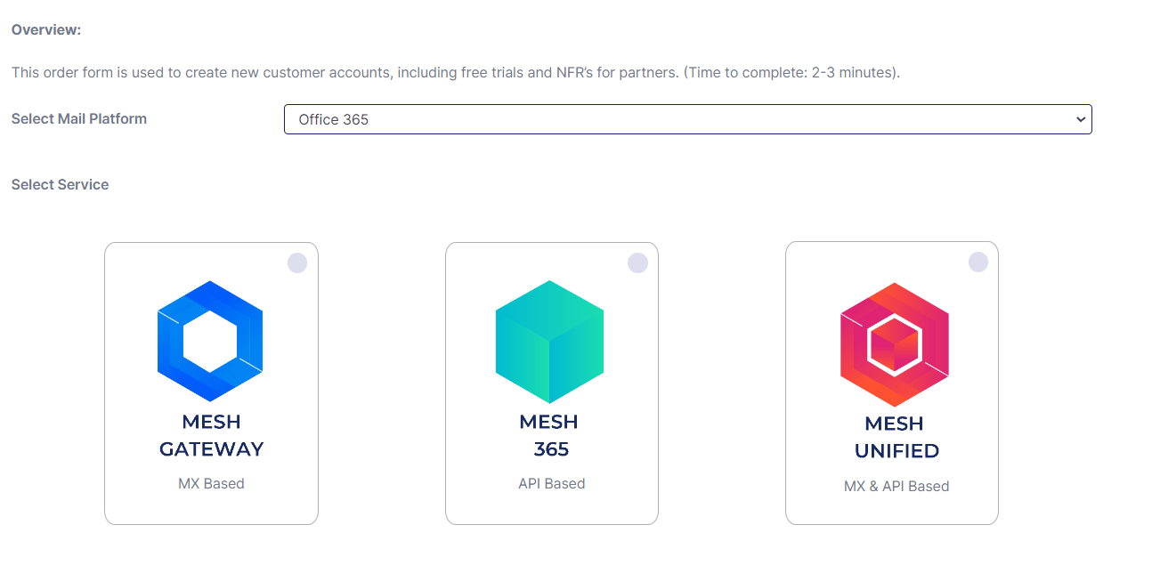Viewport: 1152px width, 565px height.
Task: Click the blue Mesh Gateway hexagon logo
Action: click(x=210, y=340)
